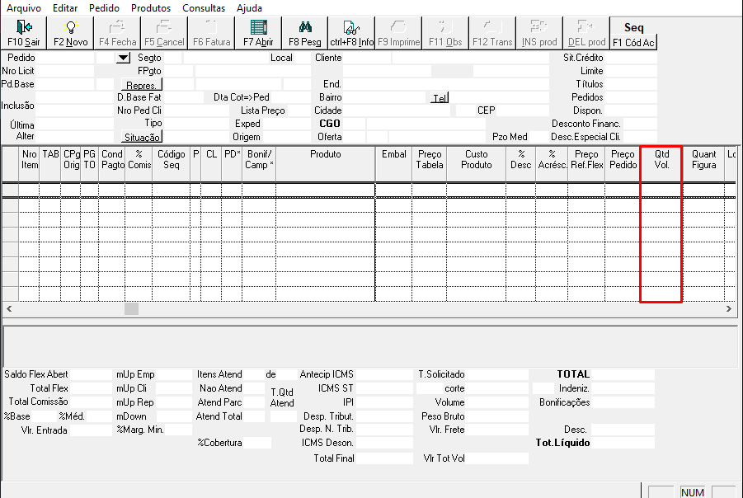Click the FPgto input field
The height and width of the screenshot is (498, 743).
coord(179,71)
